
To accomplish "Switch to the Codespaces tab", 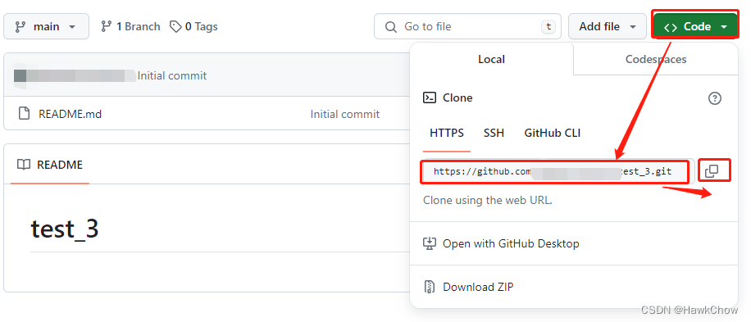I will tap(656, 59).
